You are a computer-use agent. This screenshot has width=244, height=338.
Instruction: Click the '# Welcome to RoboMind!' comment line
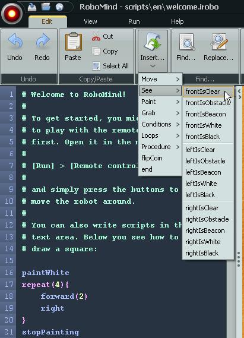tap(74, 94)
